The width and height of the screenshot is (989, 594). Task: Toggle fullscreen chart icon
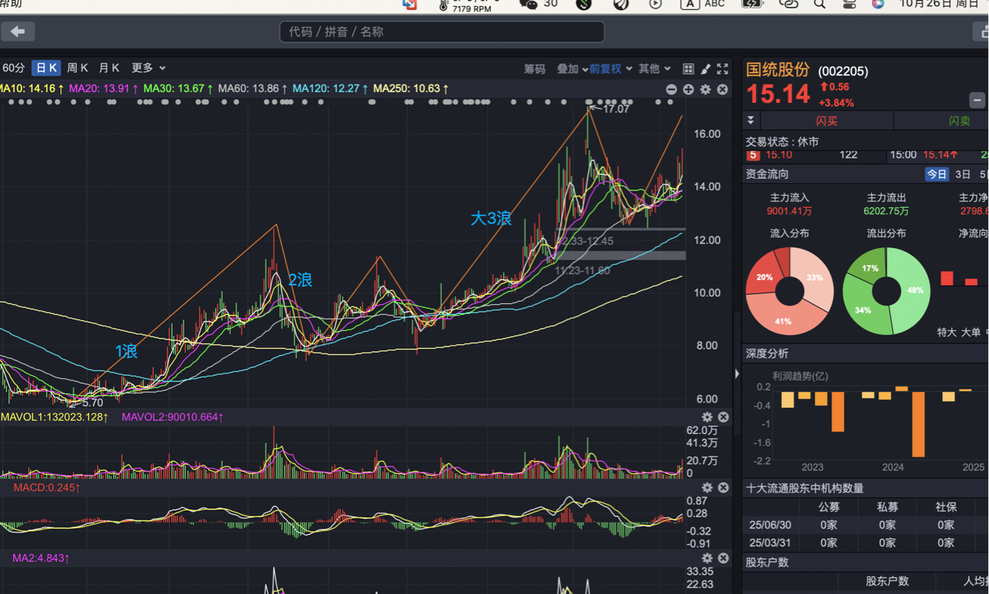click(723, 69)
